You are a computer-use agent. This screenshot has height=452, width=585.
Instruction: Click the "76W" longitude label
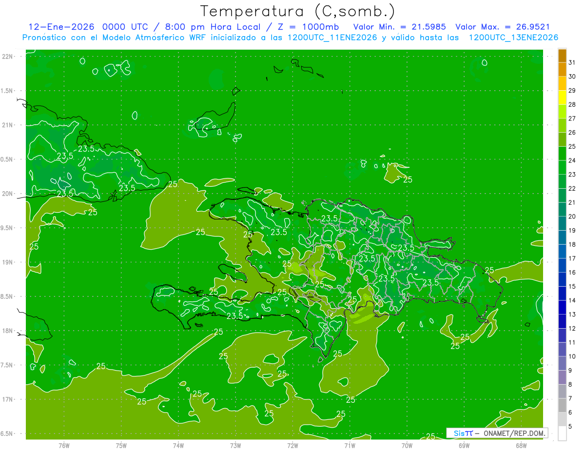tap(64, 446)
